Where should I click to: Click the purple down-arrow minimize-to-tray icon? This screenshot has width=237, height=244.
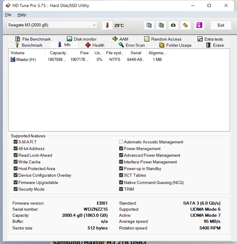click(199, 25)
